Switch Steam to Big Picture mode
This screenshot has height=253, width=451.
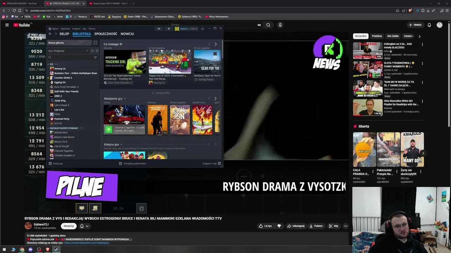(x=203, y=29)
